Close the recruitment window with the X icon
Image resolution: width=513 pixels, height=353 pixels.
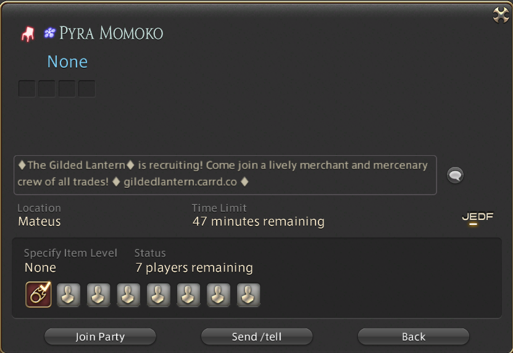(501, 15)
